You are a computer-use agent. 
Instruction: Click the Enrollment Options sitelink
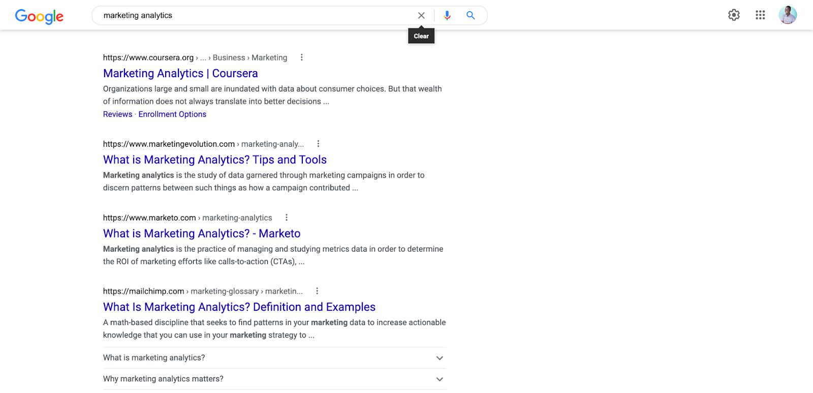point(172,114)
